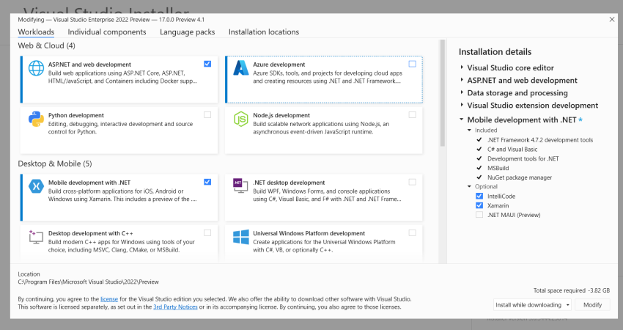Viewport: 623px width, 330px height.
Task: Click the Desktop & Mobile (5) heading
Action: [x=55, y=164]
